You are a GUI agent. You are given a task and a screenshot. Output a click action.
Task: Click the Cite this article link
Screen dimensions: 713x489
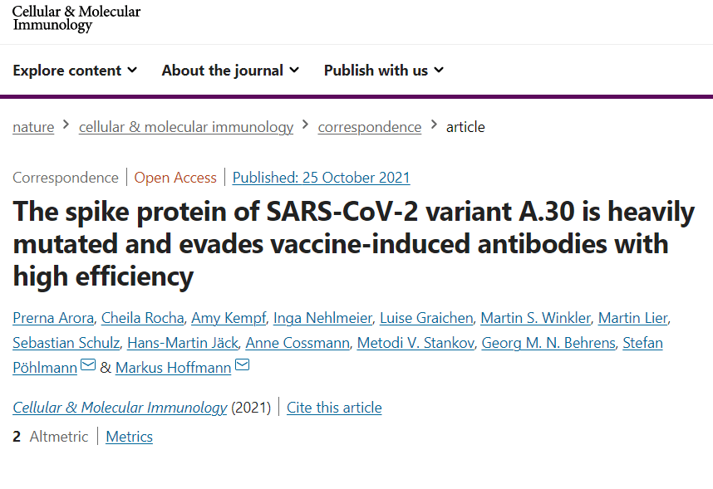(x=334, y=408)
